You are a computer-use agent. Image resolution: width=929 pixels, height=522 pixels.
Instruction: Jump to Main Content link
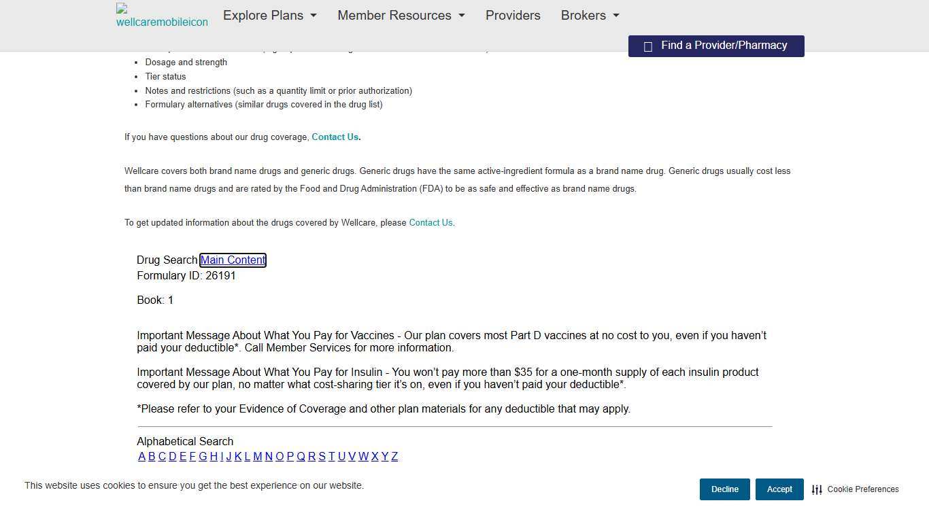[x=233, y=260]
